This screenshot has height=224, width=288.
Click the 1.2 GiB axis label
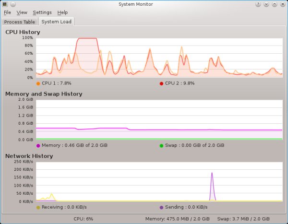25,116
